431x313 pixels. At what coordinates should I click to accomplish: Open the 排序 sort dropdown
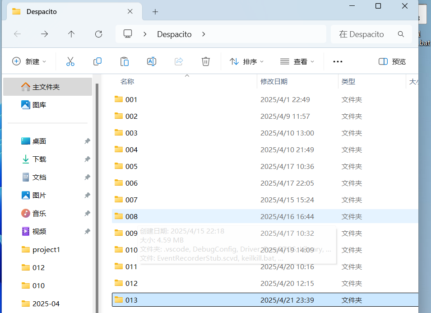pyautogui.click(x=246, y=61)
